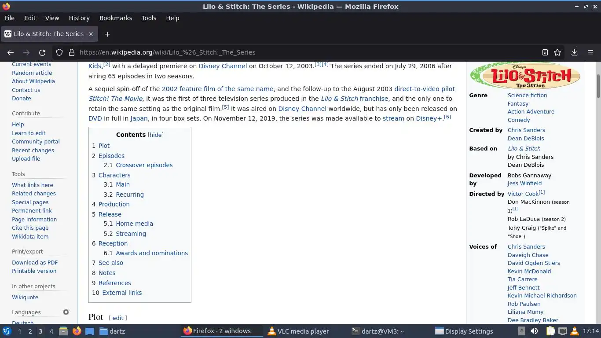Open Victor Cook director link
Image resolution: width=601 pixels, height=338 pixels.
pyautogui.click(x=523, y=194)
